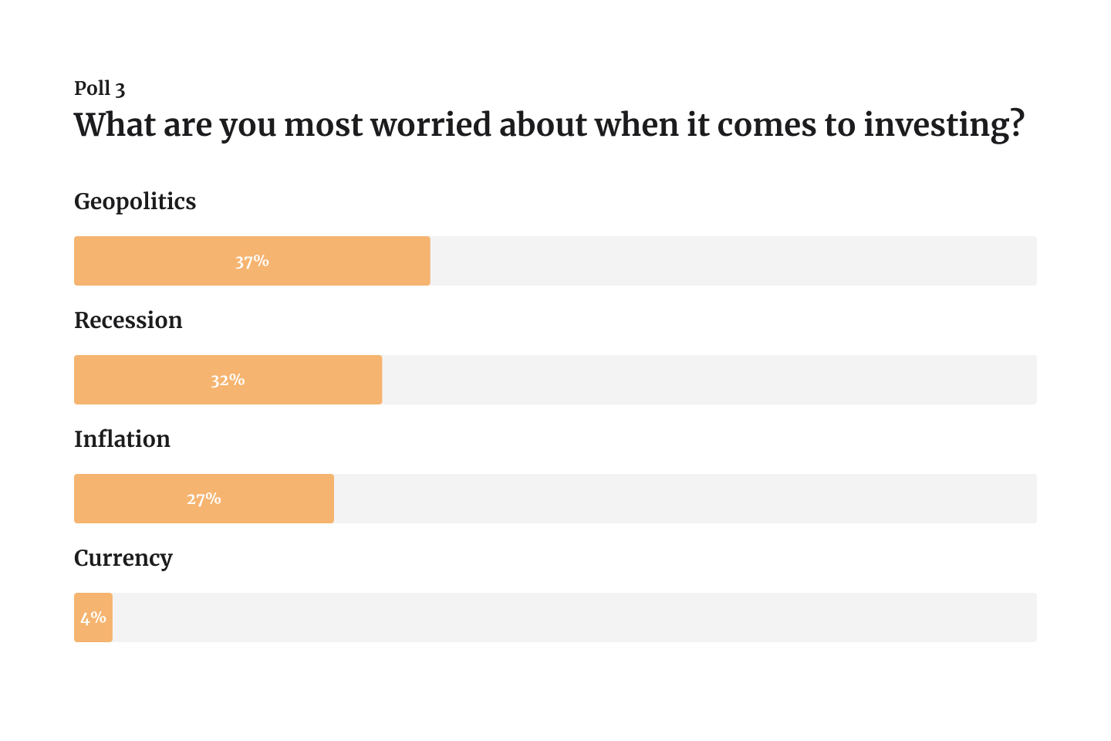Click the unfilled gray part of Recession bar
Screen dimensions: 1111x741
tap(708, 380)
